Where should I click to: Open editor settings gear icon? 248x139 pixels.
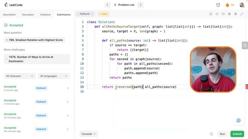click(x=236, y=14)
